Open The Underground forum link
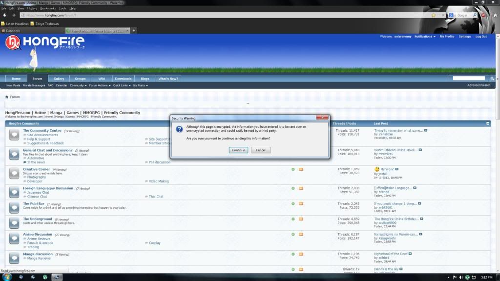 (x=37, y=219)
